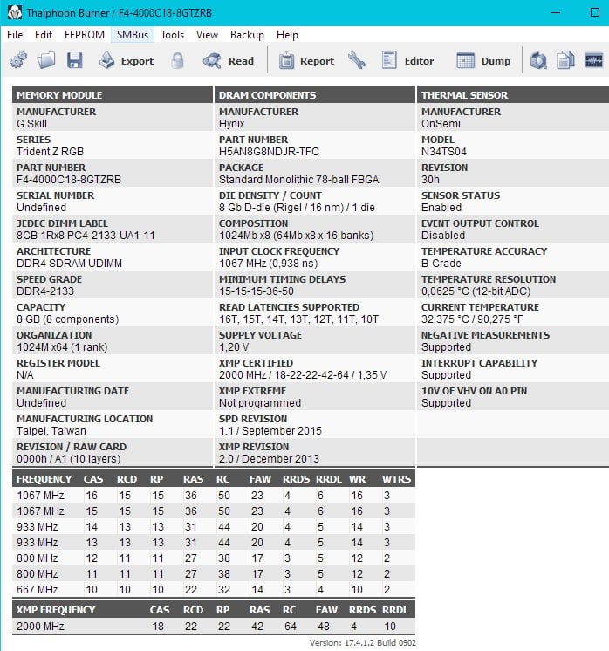This screenshot has height=651, width=609.
Task: Click the 8 Gb D-die density value
Action: click(297, 207)
